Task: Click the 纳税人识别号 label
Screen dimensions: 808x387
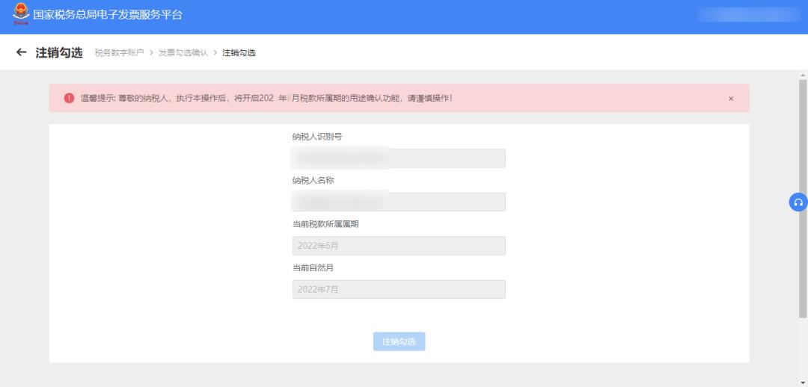Action: 317,137
